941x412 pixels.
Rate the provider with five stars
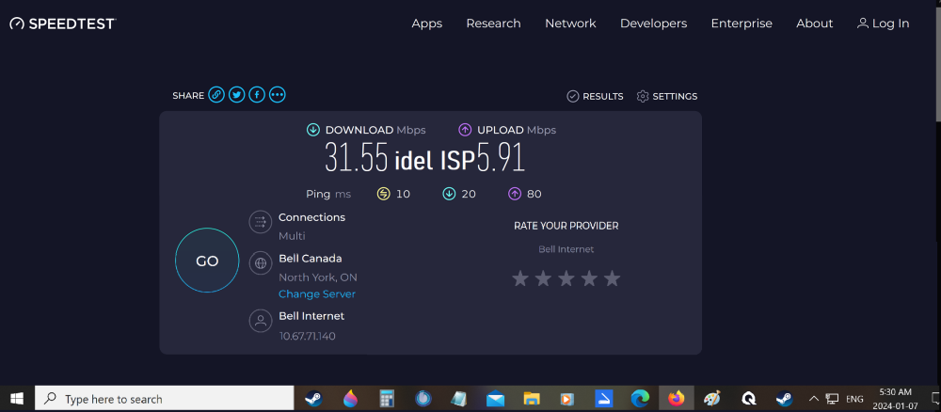point(612,278)
